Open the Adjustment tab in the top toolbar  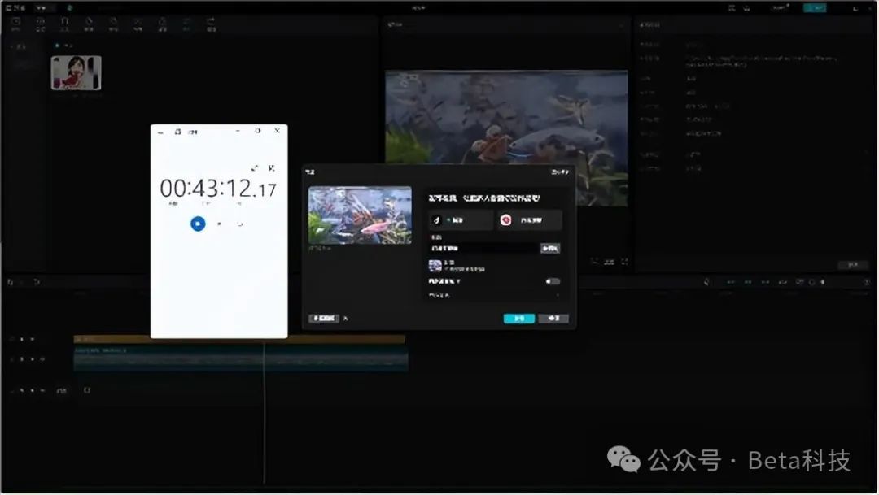tap(186, 24)
